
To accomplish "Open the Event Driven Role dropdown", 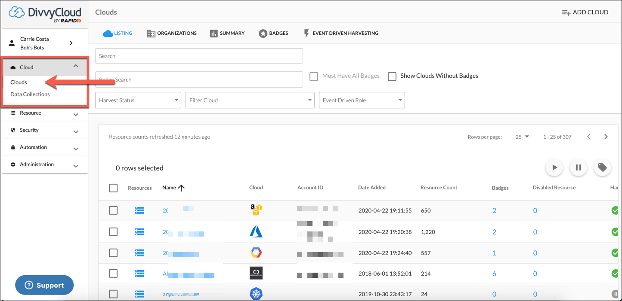I will 362,100.
